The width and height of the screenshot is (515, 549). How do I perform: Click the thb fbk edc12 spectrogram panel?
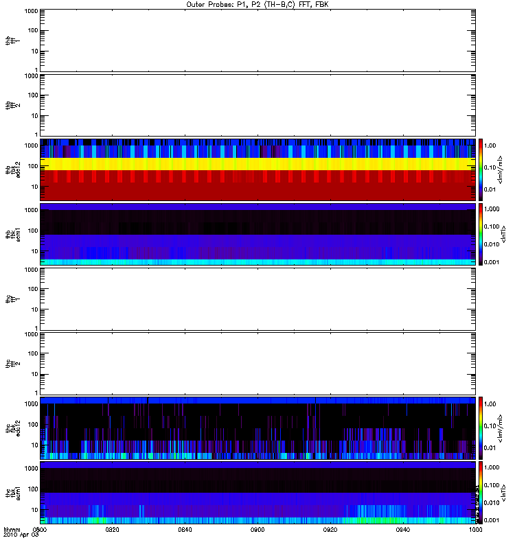click(258, 170)
